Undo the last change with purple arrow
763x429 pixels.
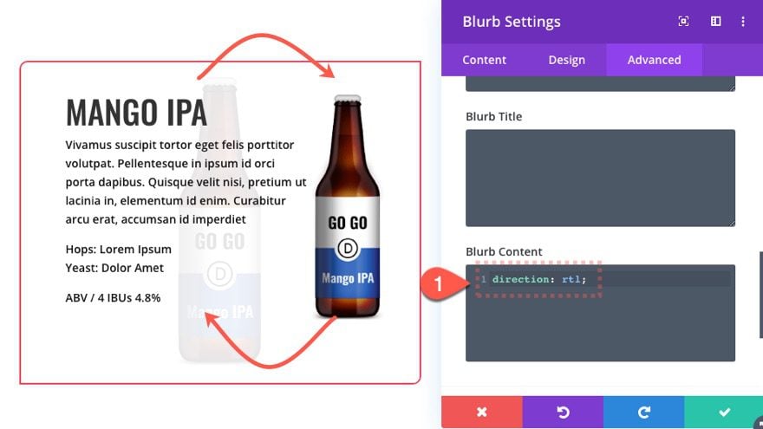point(563,412)
